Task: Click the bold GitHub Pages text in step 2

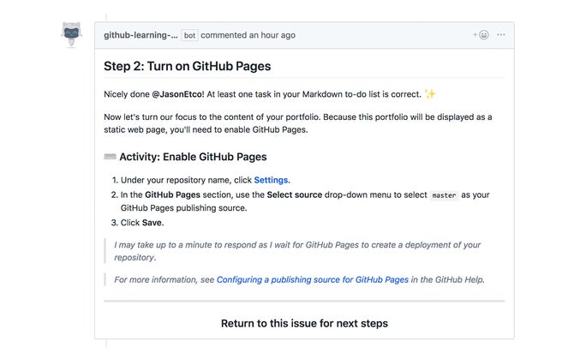Action: point(172,194)
